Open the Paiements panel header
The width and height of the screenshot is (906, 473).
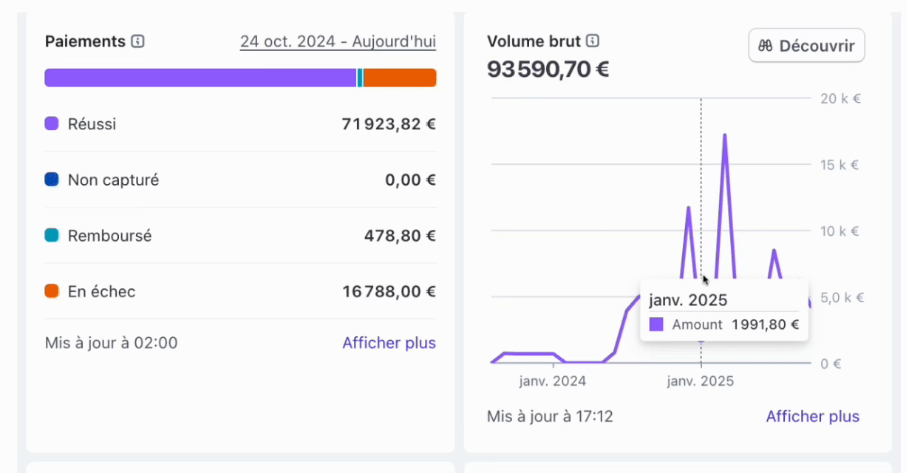(x=86, y=41)
